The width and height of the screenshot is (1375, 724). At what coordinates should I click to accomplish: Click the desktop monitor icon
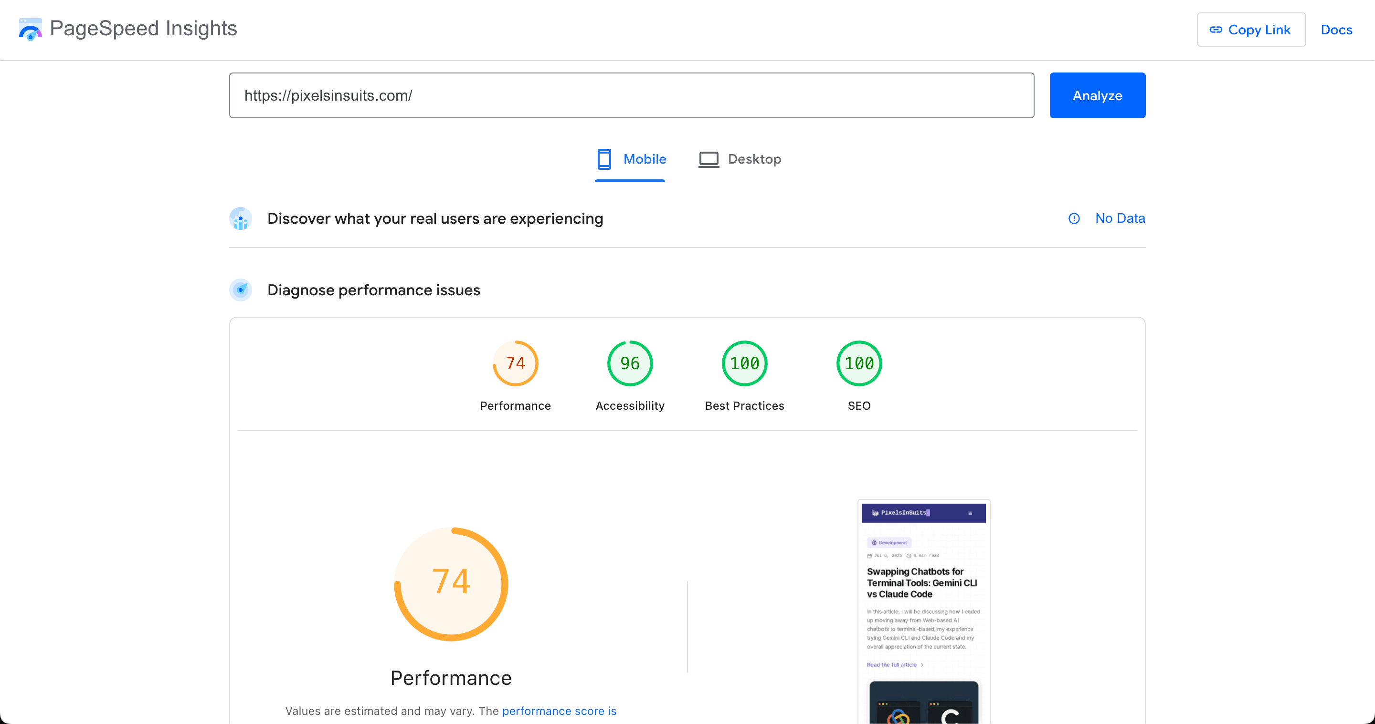pos(709,159)
